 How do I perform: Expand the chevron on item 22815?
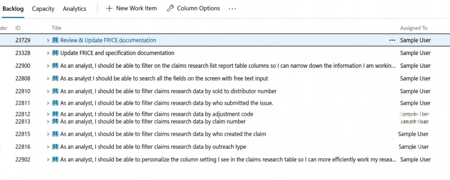pyautogui.click(x=48, y=134)
